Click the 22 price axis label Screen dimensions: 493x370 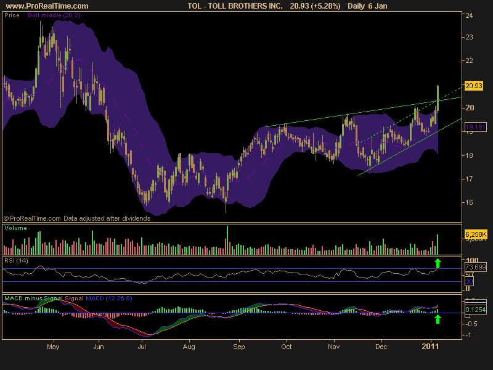click(x=469, y=60)
